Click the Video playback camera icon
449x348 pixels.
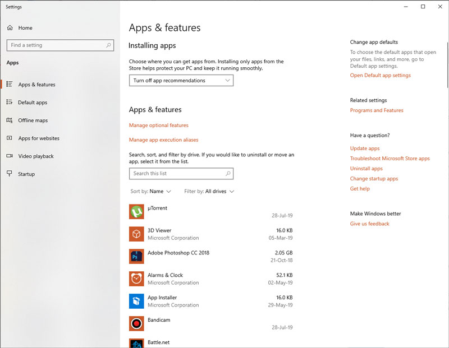tap(10, 156)
